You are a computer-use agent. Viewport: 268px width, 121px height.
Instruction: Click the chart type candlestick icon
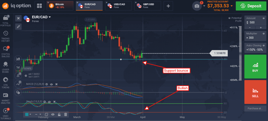[x=18, y=59]
